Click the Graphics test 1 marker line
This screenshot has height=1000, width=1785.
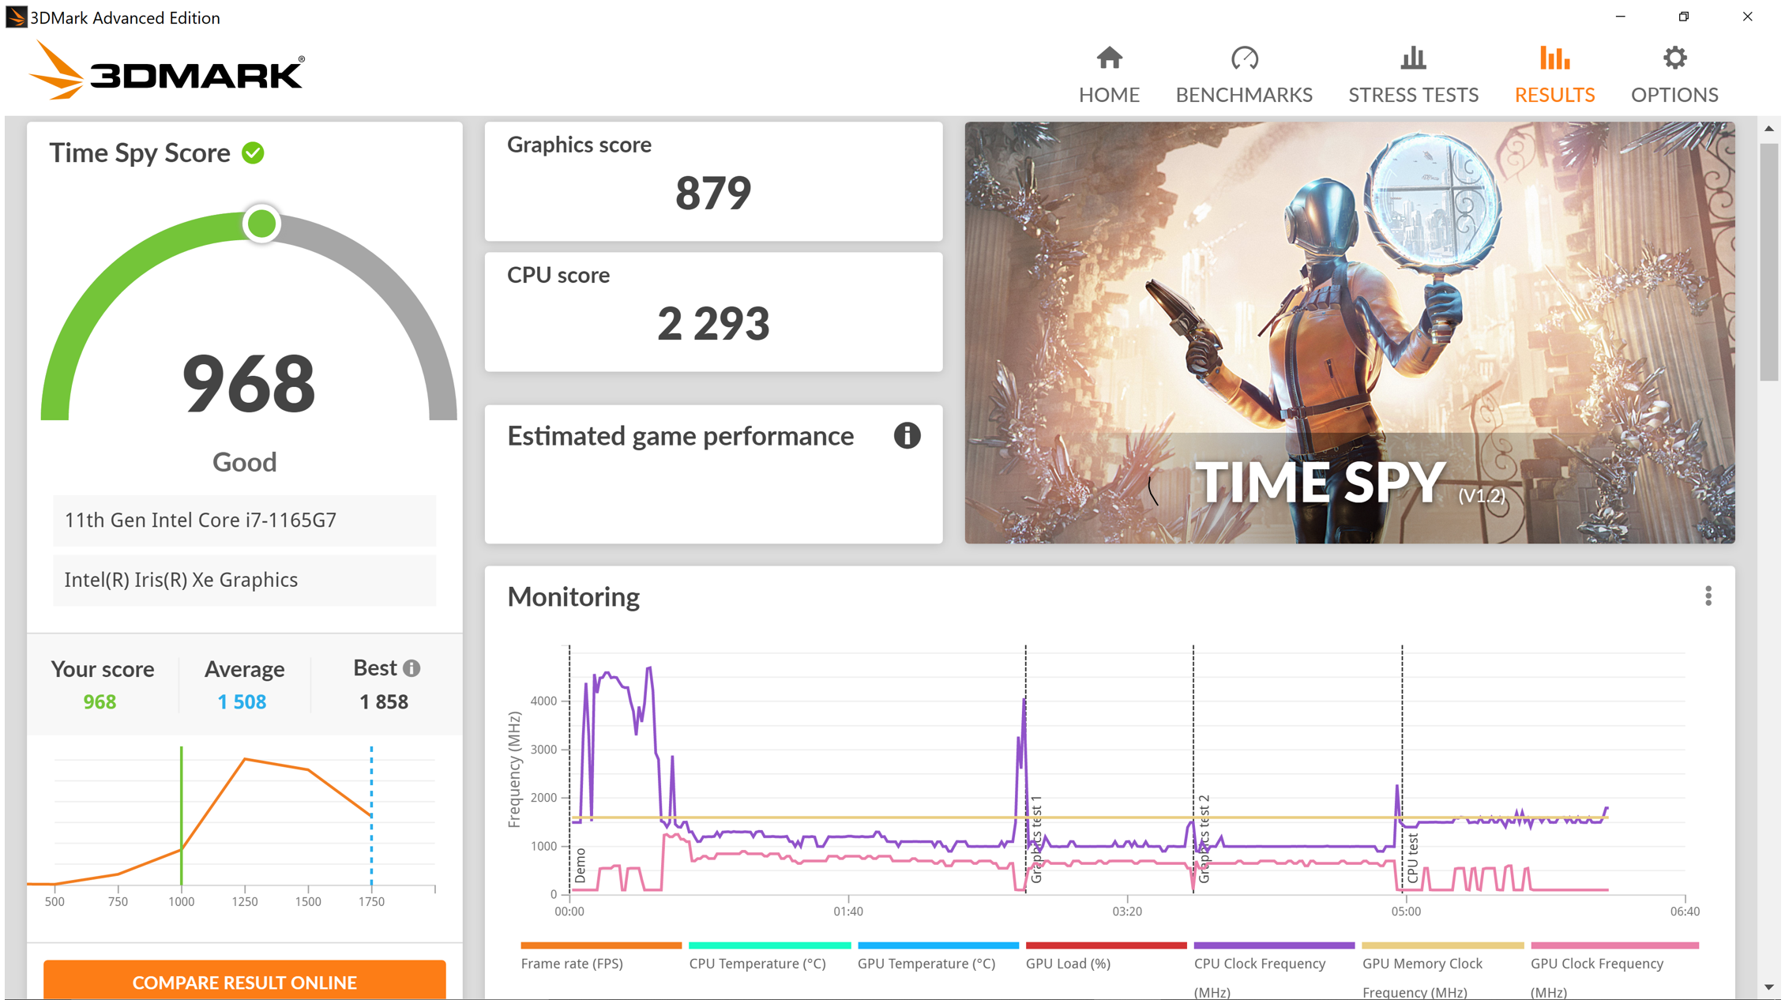(x=1025, y=770)
